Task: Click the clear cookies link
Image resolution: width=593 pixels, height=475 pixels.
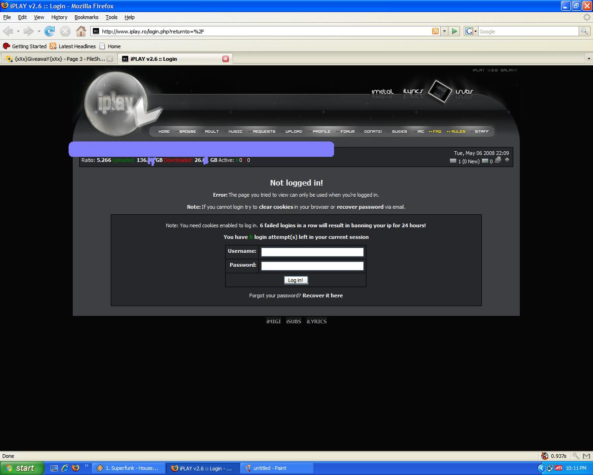Action: tap(276, 207)
